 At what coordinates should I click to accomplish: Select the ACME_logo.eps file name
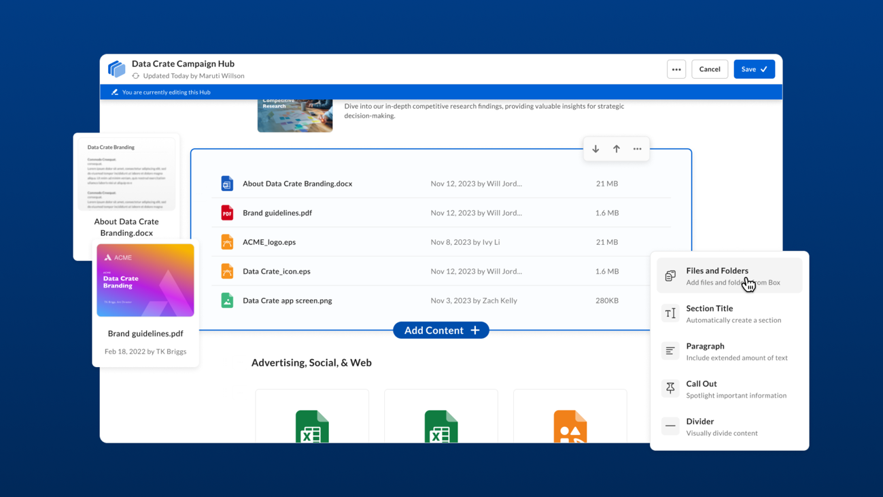point(269,242)
